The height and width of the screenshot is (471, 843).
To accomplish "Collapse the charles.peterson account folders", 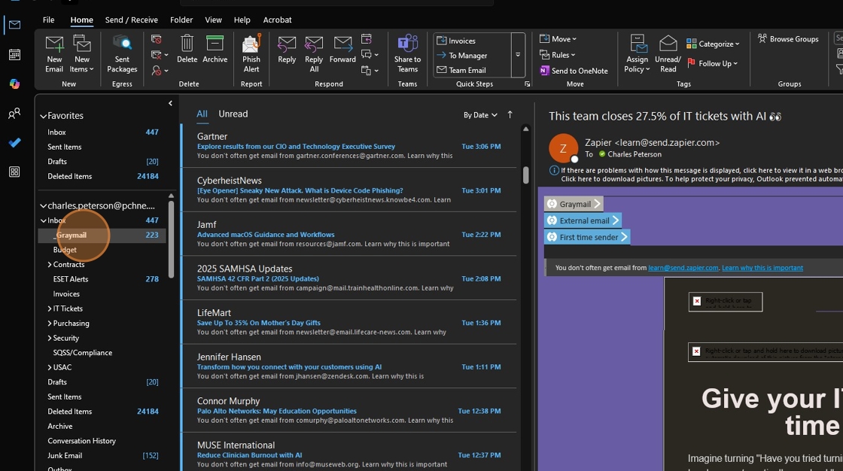I will point(43,206).
